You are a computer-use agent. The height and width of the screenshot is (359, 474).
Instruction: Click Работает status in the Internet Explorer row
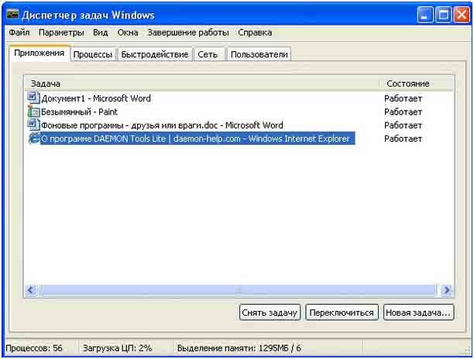[x=403, y=138]
